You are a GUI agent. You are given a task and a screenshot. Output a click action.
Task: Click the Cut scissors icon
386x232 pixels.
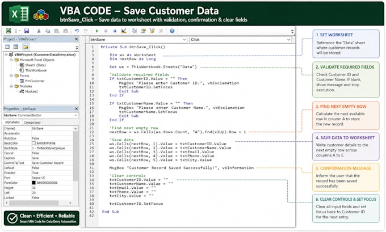click(x=39, y=31)
